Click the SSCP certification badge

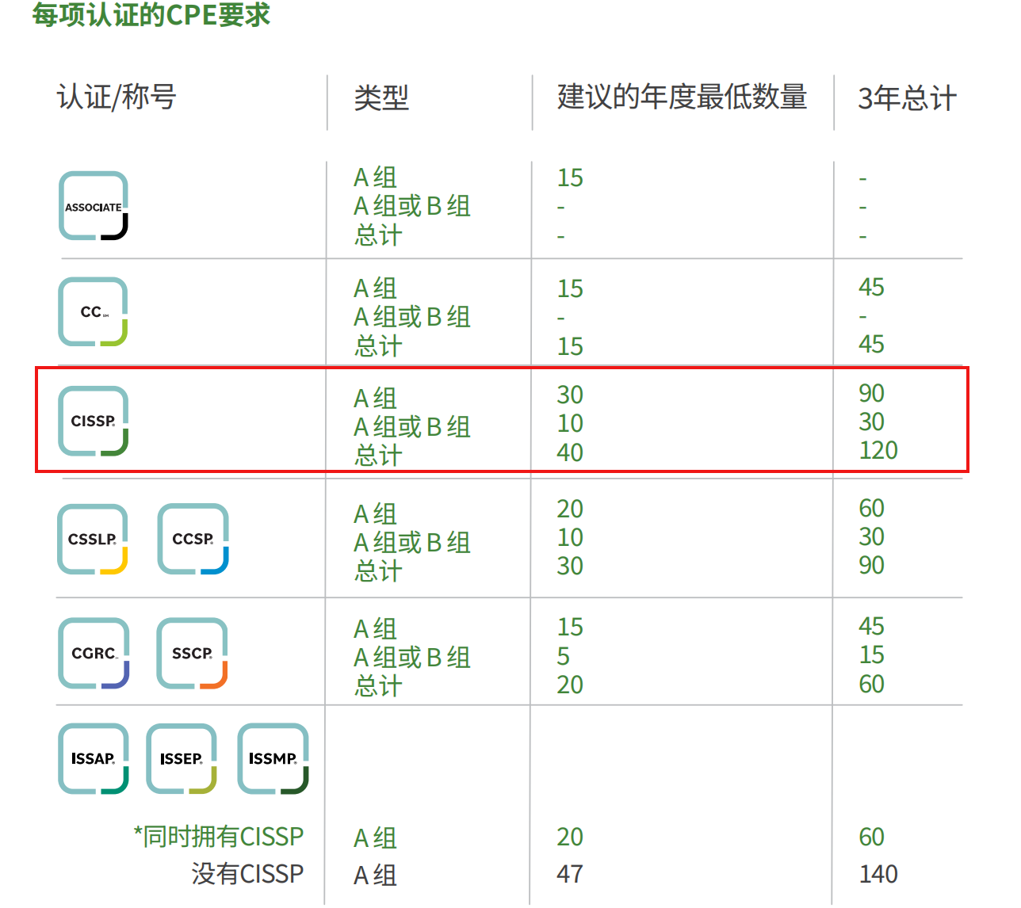pos(193,654)
